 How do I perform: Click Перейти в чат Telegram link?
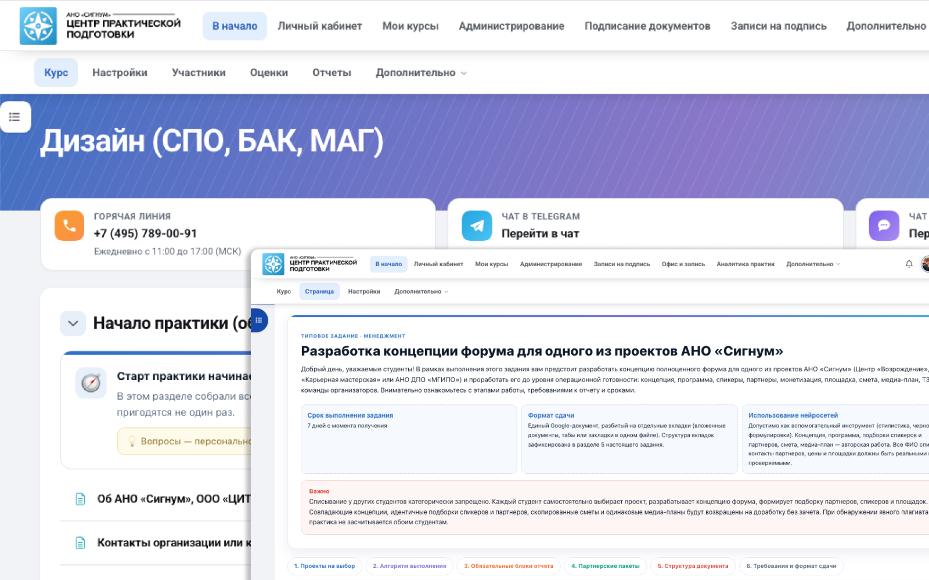[x=540, y=233]
